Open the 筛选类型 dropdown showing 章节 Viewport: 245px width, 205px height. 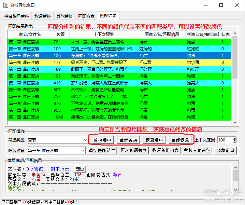click(57, 140)
